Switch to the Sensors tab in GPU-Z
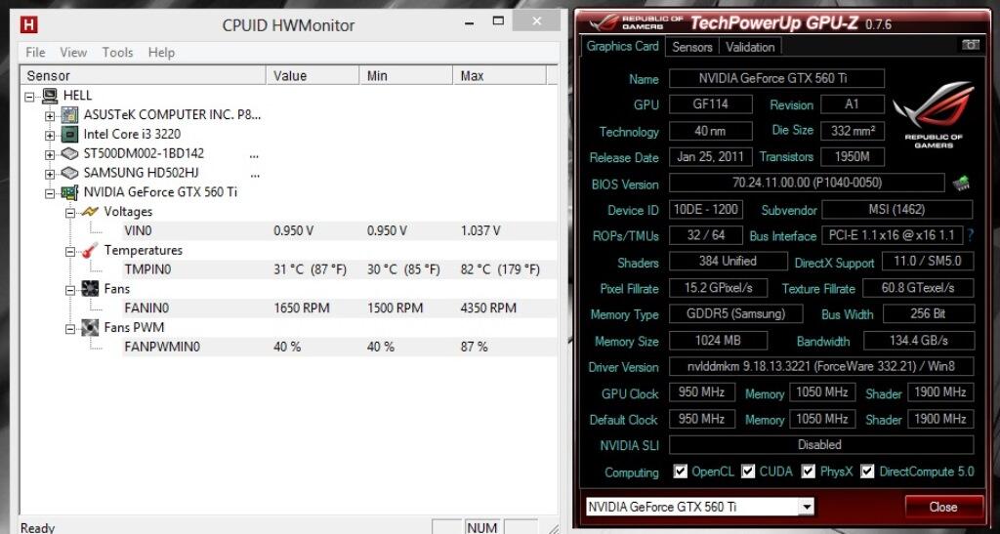Viewport: 1000px width, 534px height. point(692,47)
